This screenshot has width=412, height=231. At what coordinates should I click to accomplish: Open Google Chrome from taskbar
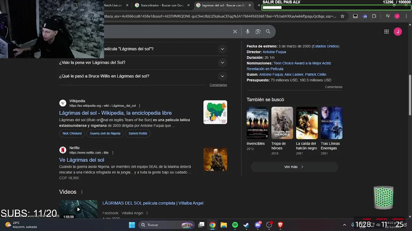click(212, 225)
